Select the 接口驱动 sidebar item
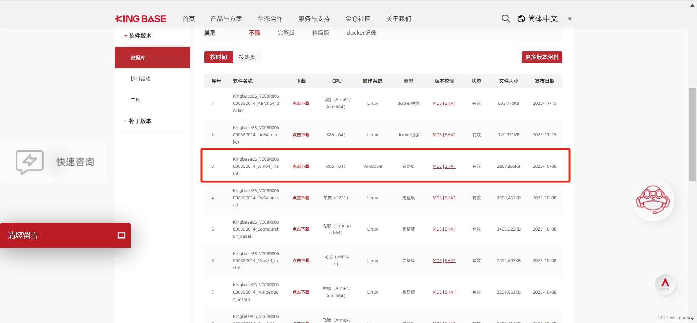Viewport: 697px width, 323px height. point(140,79)
